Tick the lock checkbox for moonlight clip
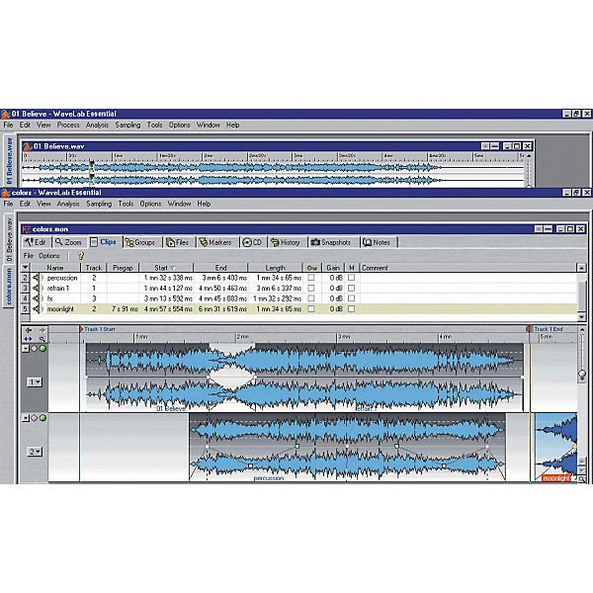 (x=311, y=309)
